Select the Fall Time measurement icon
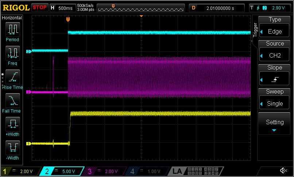 click(12, 101)
